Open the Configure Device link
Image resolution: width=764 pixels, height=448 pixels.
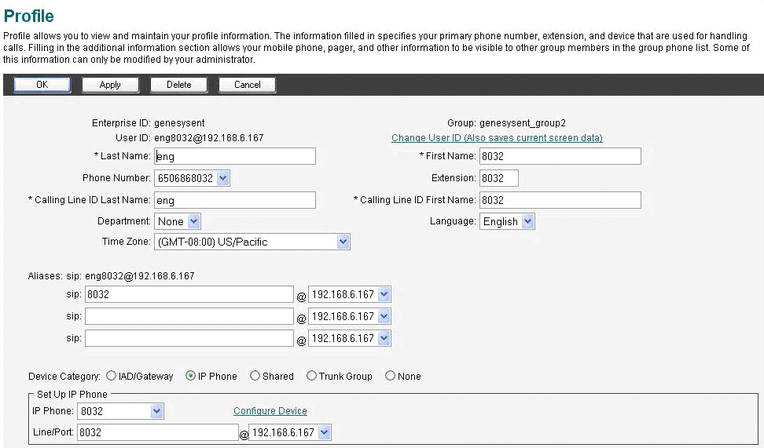pyautogui.click(x=270, y=411)
